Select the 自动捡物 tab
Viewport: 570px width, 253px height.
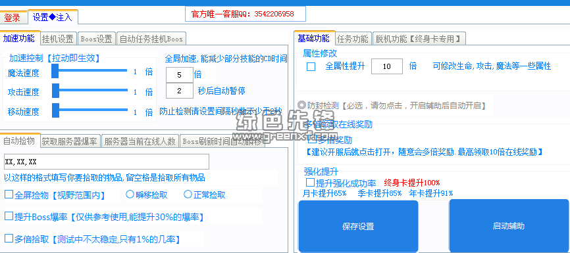point(19,141)
